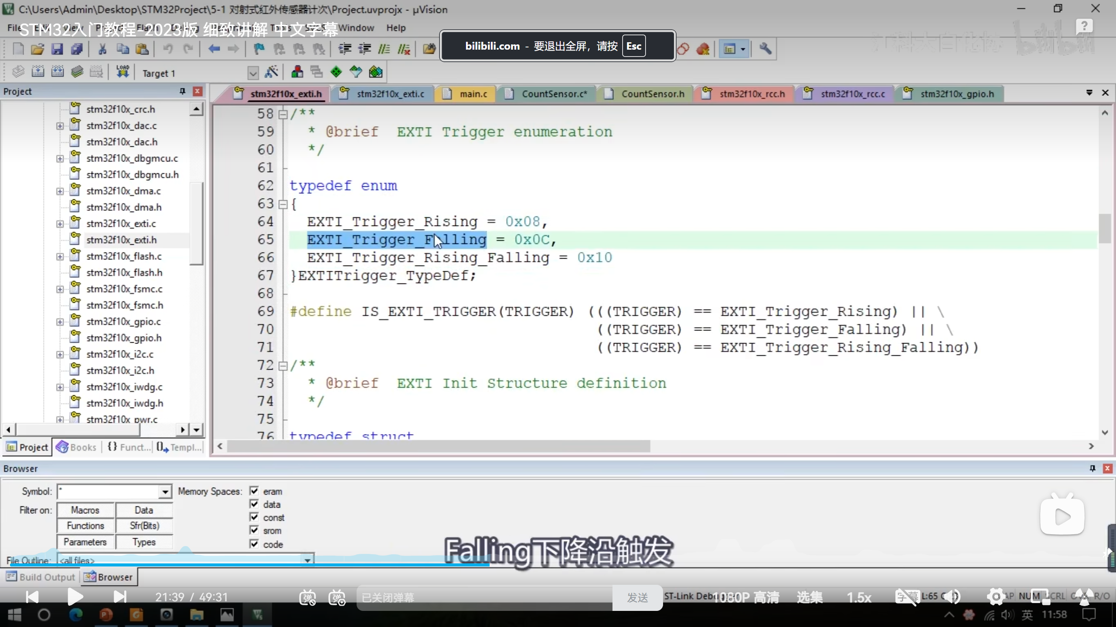Click the Cut scissors toolbar icon
The height and width of the screenshot is (627, 1116).
(x=102, y=49)
